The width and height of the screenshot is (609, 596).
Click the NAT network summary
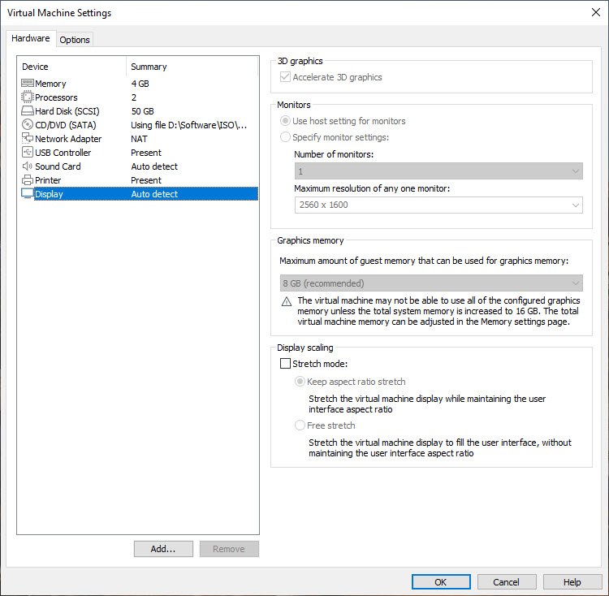pyautogui.click(x=139, y=139)
